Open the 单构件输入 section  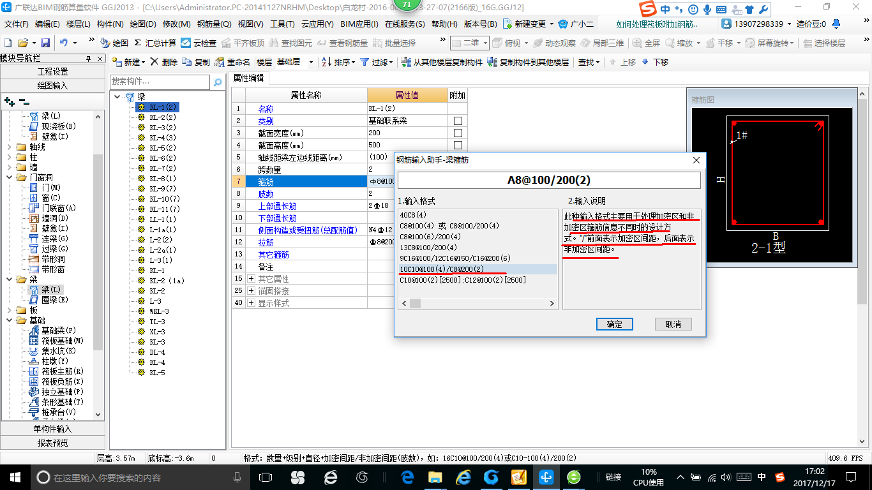pyautogui.click(x=52, y=429)
